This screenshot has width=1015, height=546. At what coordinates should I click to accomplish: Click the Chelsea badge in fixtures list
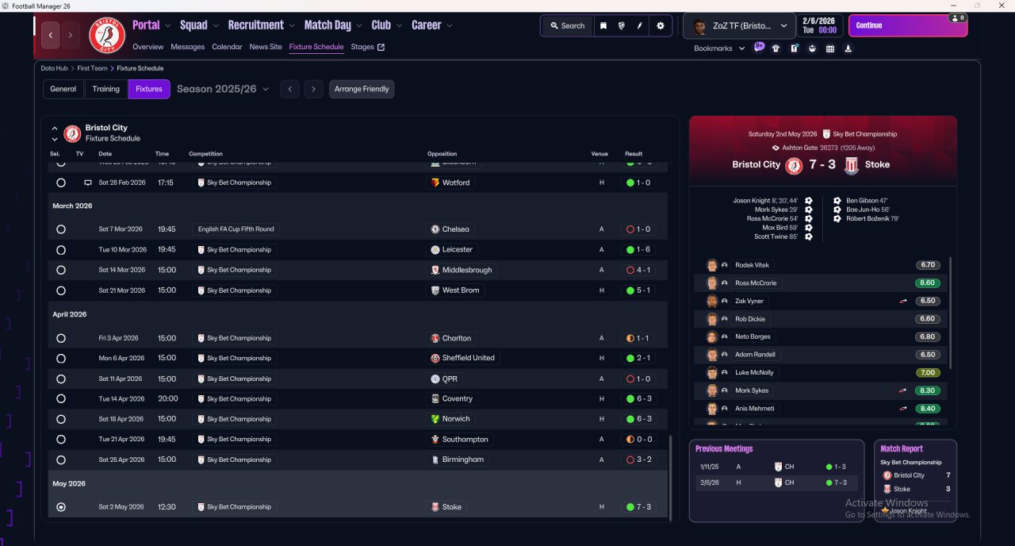coord(435,229)
